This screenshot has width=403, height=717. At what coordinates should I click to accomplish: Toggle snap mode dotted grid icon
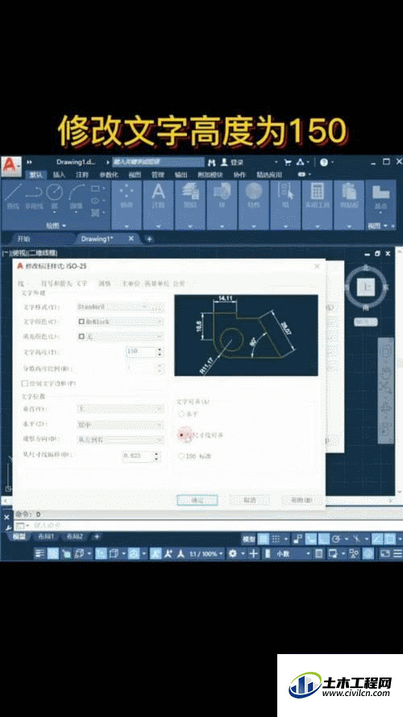(276, 539)
